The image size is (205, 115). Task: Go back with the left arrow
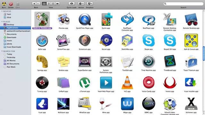(34, 4)
